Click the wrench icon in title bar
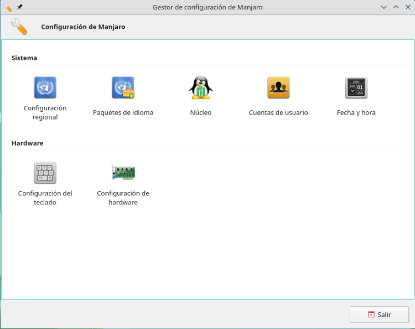 (7, 7)
